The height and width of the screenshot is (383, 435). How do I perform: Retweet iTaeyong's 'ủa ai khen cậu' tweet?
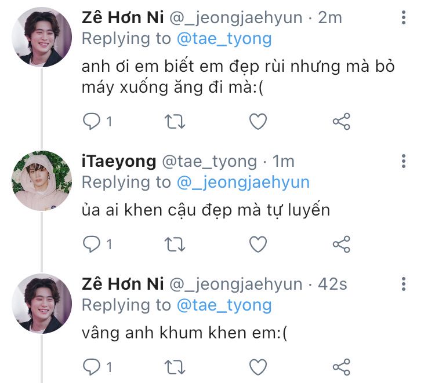176,244
